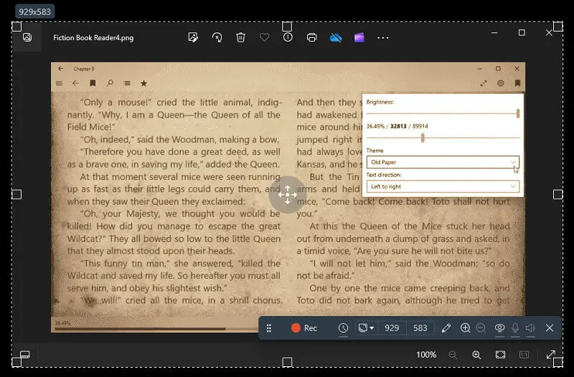Click the move crosshair at selection center
Image resolution: width=574 pixels, height=377 pixels.
coord(288,194)
